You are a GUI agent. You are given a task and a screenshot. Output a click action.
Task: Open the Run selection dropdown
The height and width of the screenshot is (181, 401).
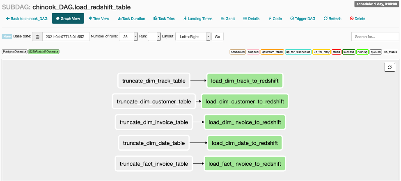click(154, 37)
